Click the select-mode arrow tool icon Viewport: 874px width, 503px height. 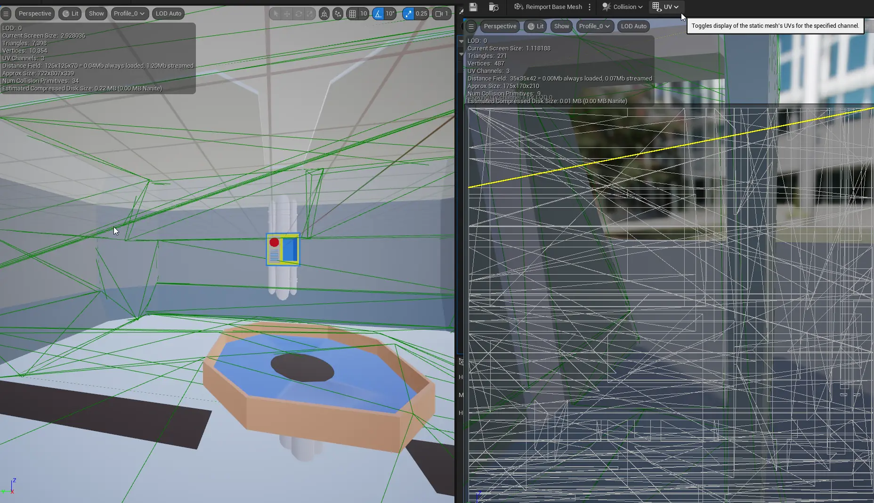click(x=276, y=14)
